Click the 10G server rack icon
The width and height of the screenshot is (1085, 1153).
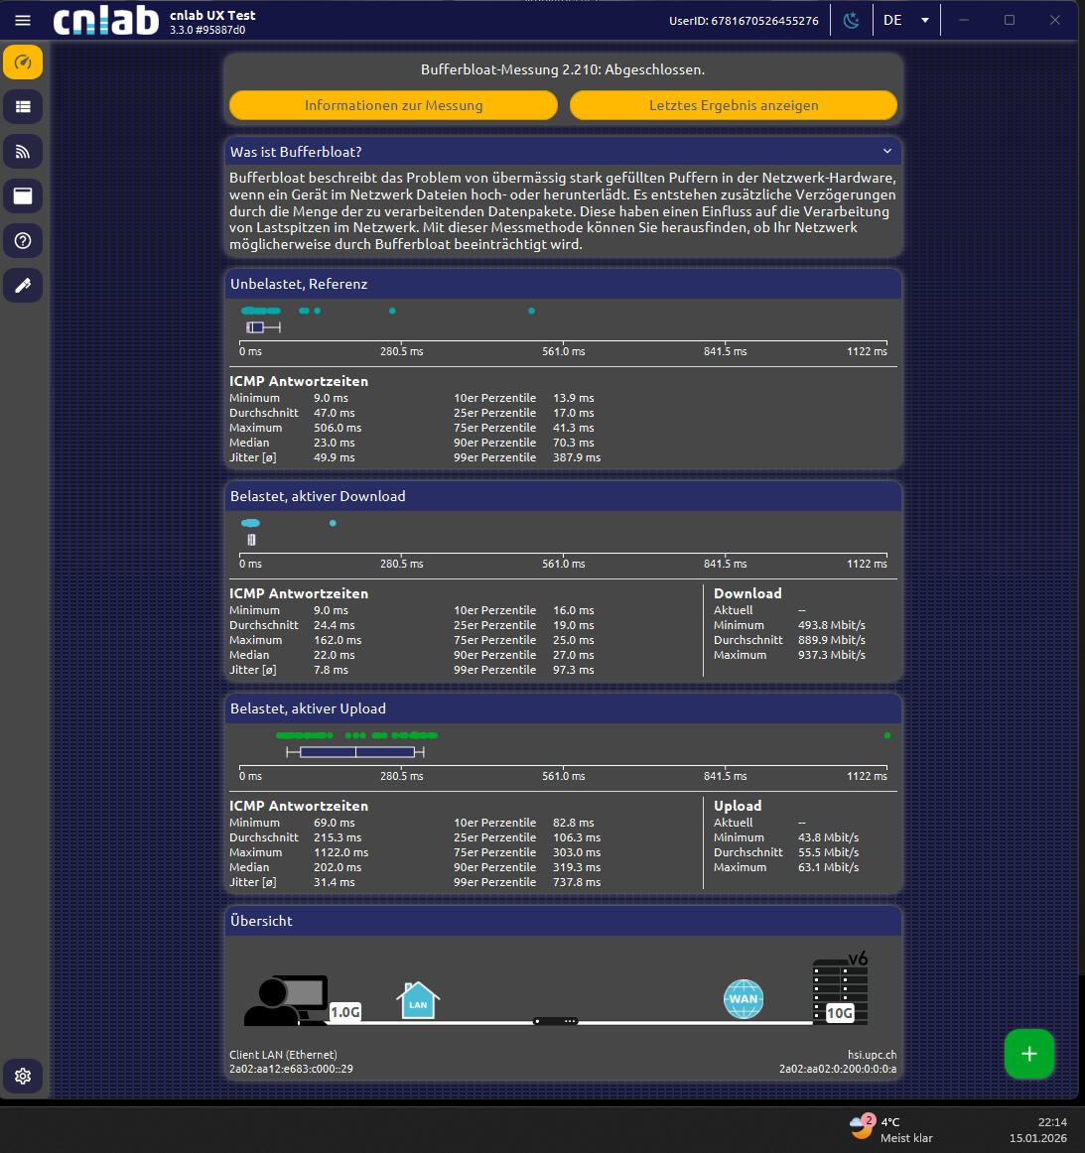pyautogui.click(x=840, y=989)
